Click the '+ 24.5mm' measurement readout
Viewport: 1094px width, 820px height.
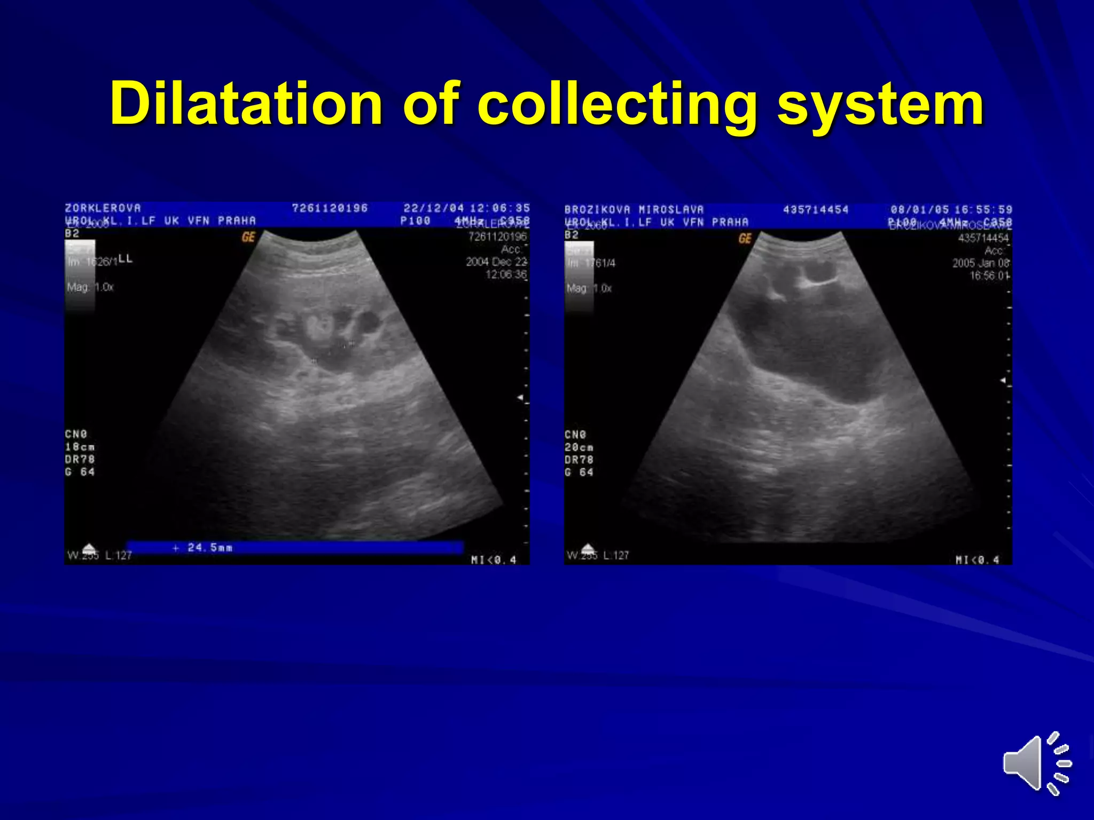tap(203, 547)
